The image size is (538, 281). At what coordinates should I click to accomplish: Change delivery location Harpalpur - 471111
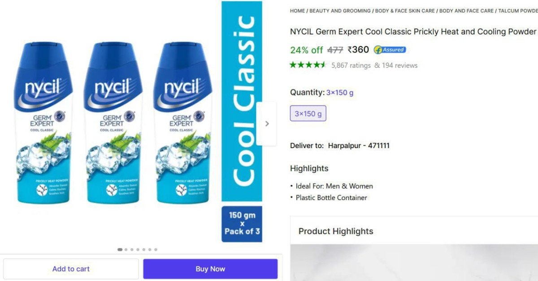[359, 146]
